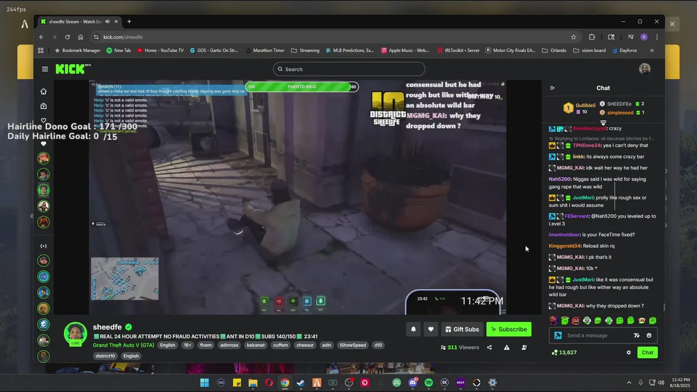
Task: Open Home - YouTube TV bookmark
Action: (160, 51)
